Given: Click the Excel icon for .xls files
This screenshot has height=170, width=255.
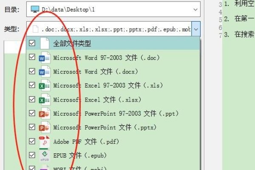Looking at the screenshot, I should tap(44, 85).
